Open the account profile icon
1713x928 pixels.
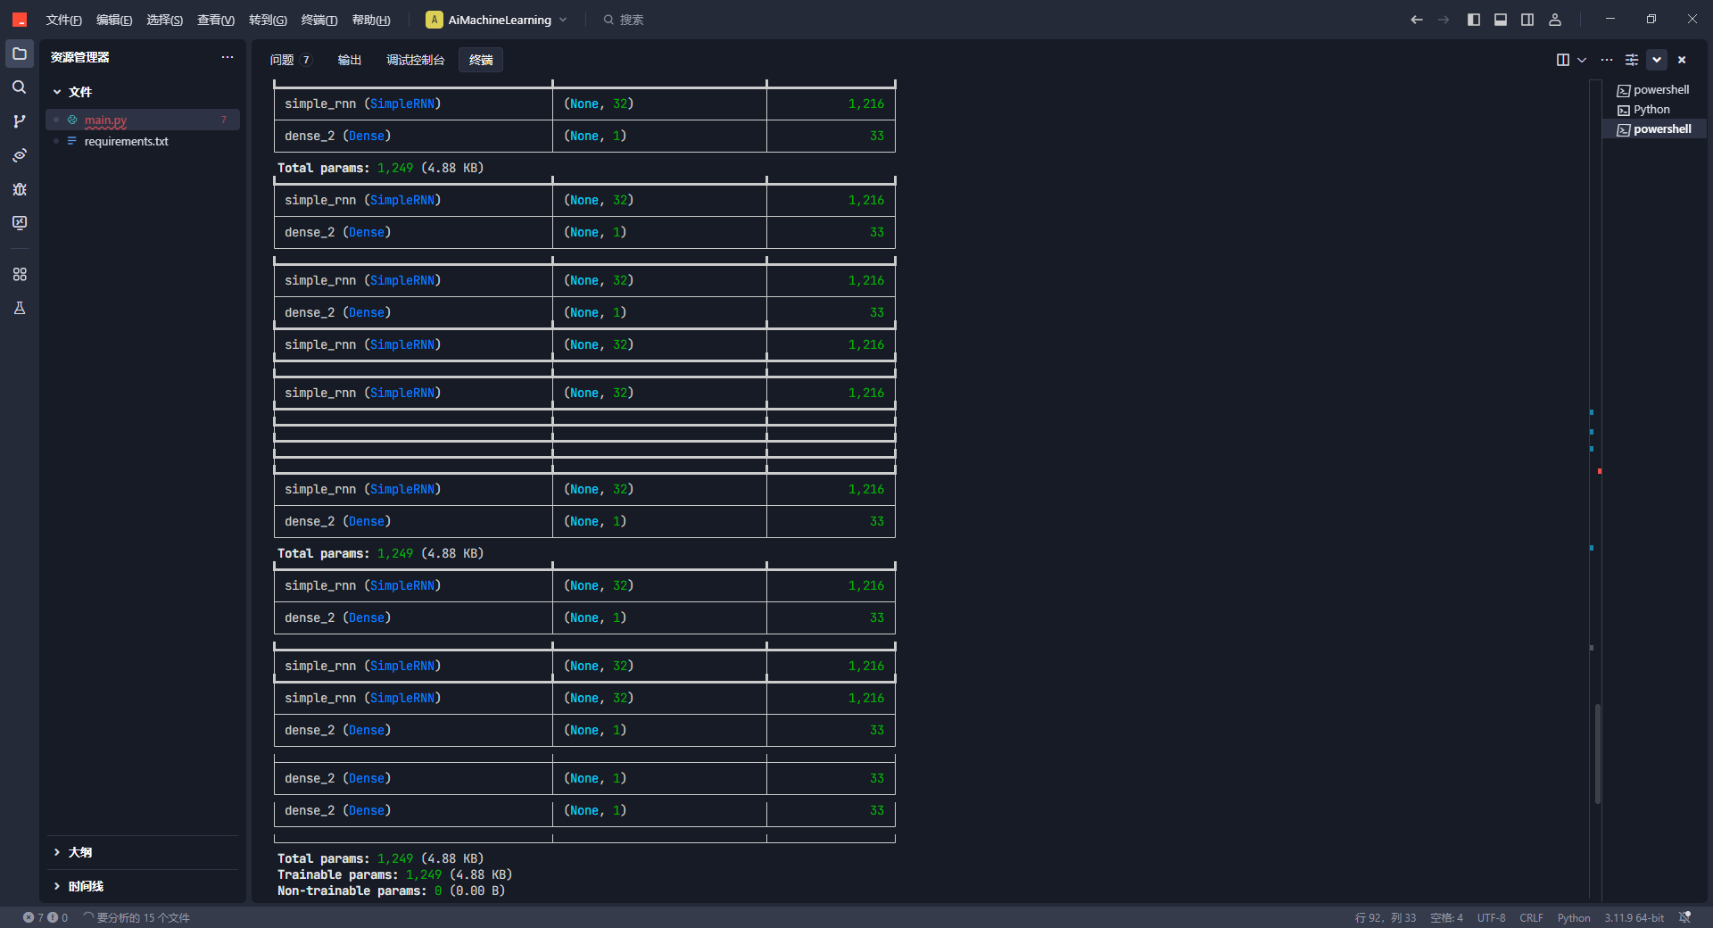point(1555,20)
